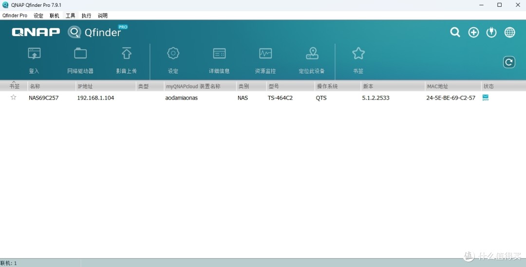Click the Qfinder app icon in title bar
526x267 pixels.
(x=5, y=5)
